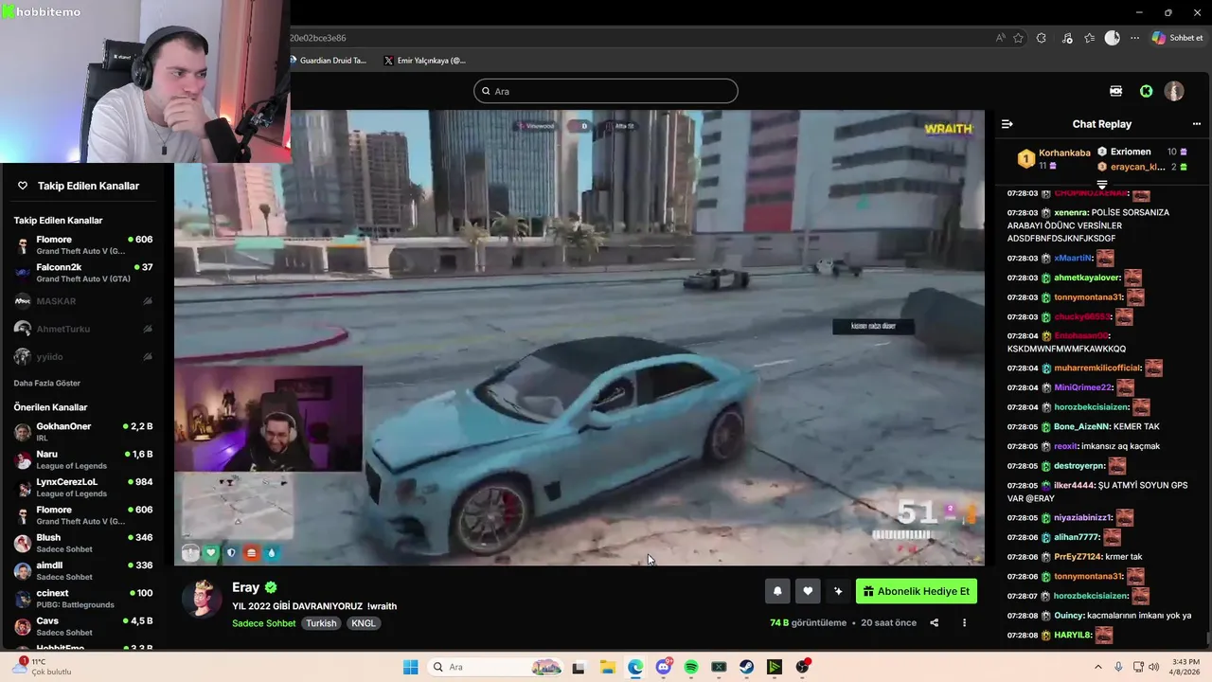This screenshot has height=682, width=1212.
Task: Click xenenra username in chat
Action: click(1071, 212)
